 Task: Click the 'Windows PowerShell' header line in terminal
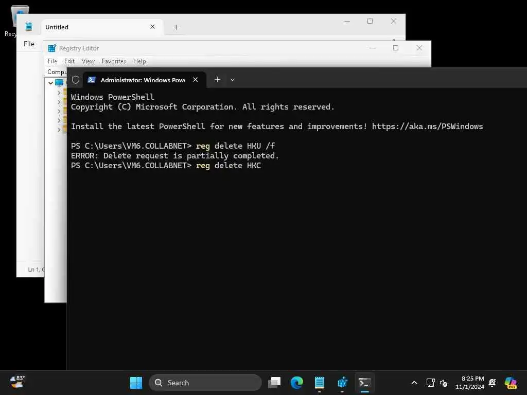112,97
